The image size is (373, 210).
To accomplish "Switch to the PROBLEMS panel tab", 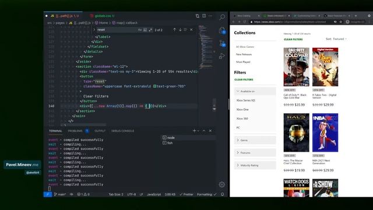I will point(75,131).
